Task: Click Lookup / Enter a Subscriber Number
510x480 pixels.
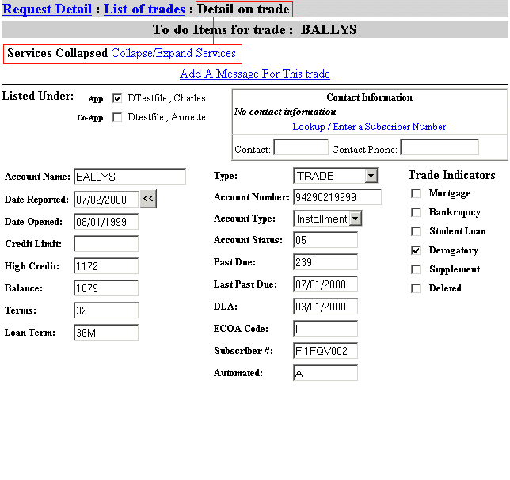Action: coord(369,127)
